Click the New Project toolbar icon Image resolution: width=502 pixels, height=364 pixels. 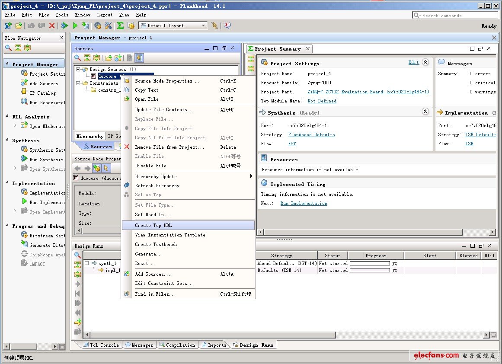[8, 26]
